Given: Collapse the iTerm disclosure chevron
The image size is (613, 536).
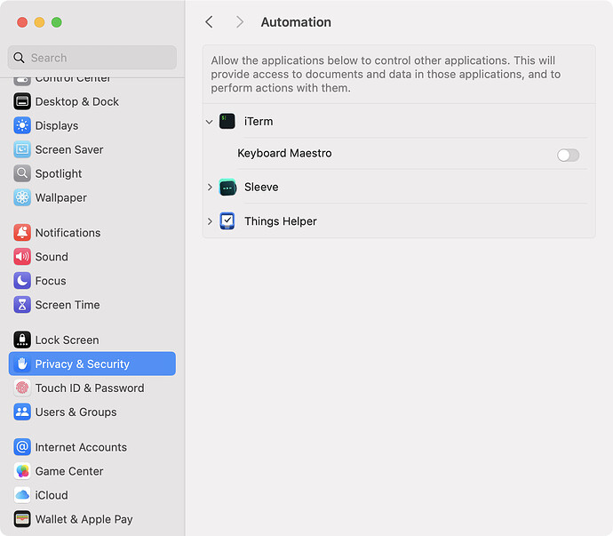Looking at the screenshot, I should [x=210, y=122].
